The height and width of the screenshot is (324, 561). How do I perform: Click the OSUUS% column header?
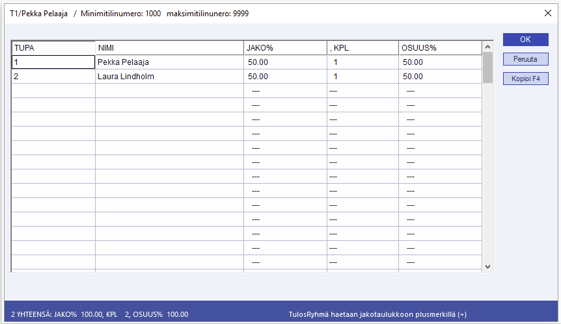pos(439,48)
